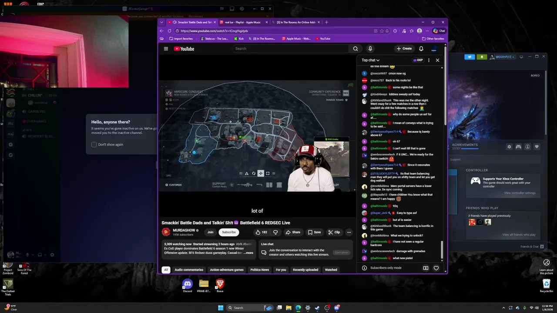
Task: Click the Import favorites bookmark
Action: coord(181,39)
